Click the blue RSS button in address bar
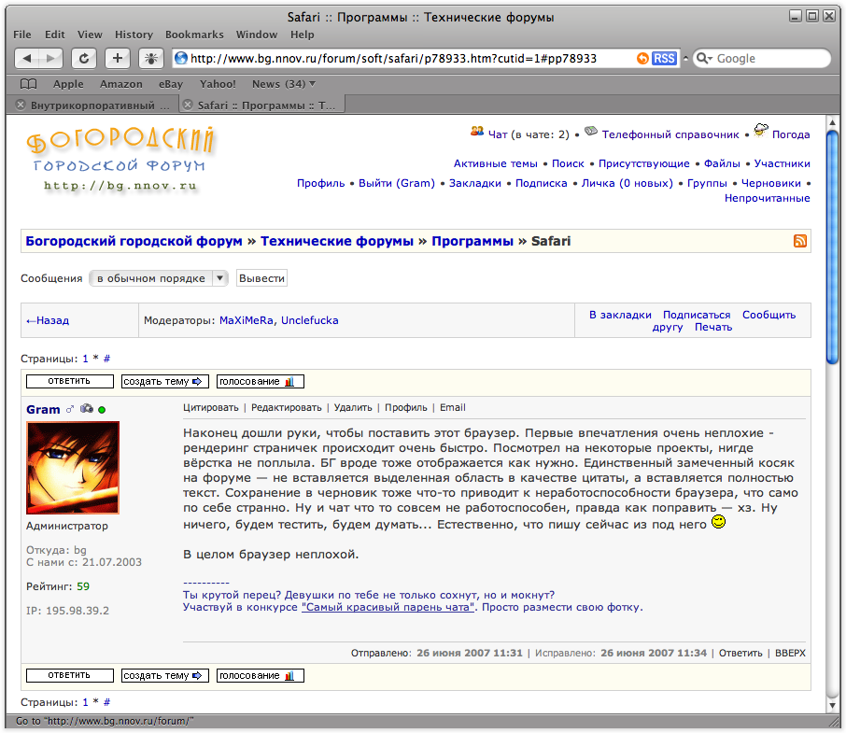 point(664,58)
